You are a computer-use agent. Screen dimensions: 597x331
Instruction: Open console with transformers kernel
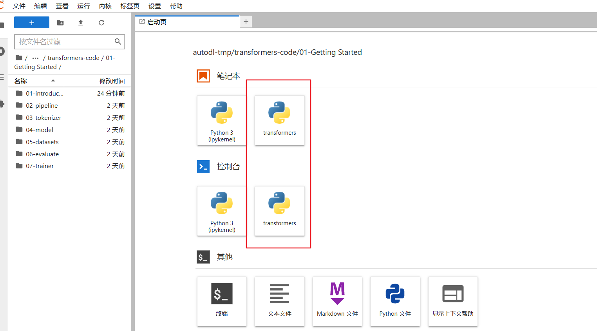[x=280, y=211]
